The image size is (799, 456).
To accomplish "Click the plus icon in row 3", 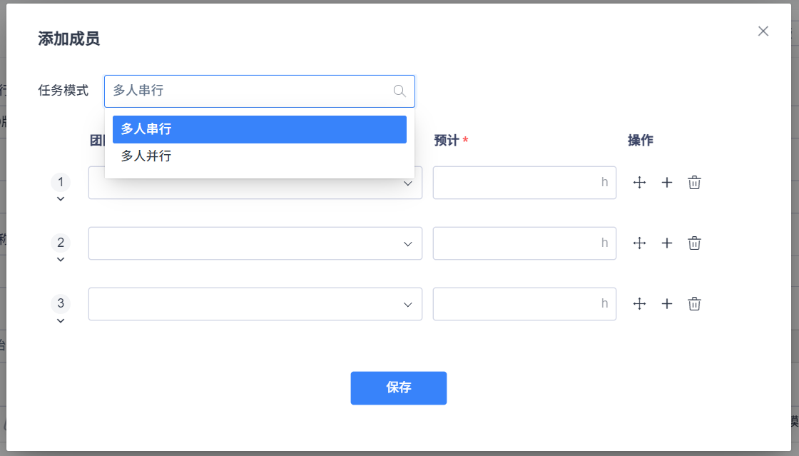I will point(667,304).
